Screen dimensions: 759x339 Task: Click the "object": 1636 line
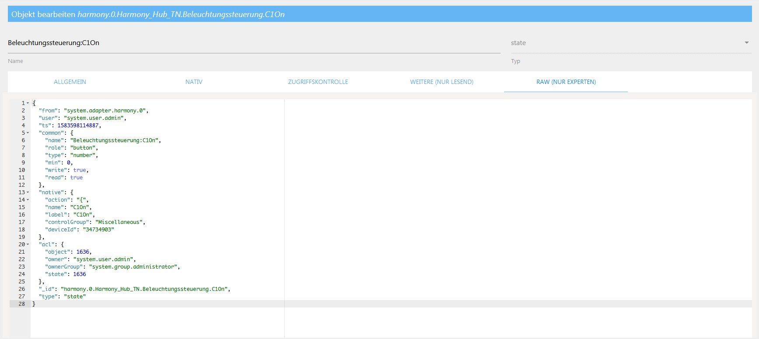click(69, 252)
